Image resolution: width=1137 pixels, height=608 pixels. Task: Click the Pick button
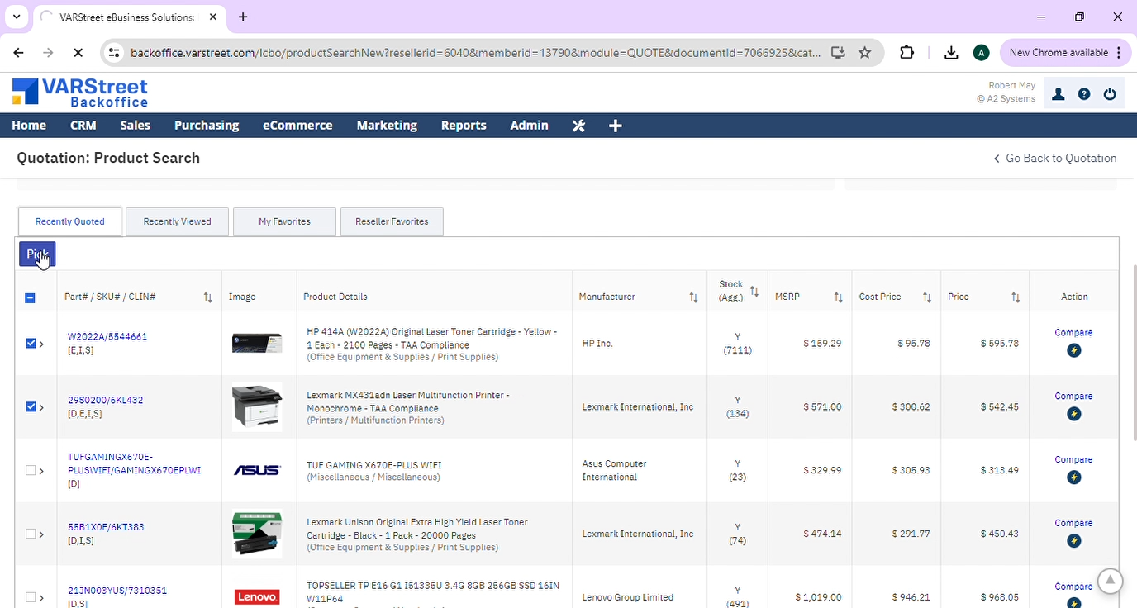click(x=37, y=254)
